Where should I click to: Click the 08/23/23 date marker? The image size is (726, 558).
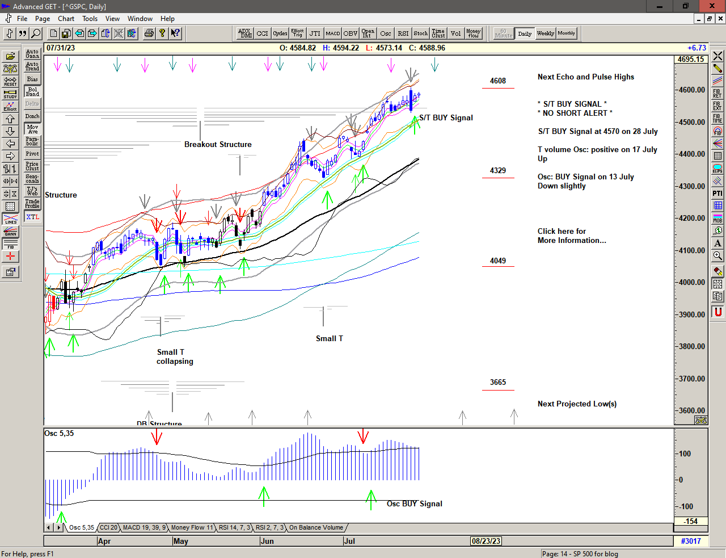pyautogui.click(x=486, y=541)
